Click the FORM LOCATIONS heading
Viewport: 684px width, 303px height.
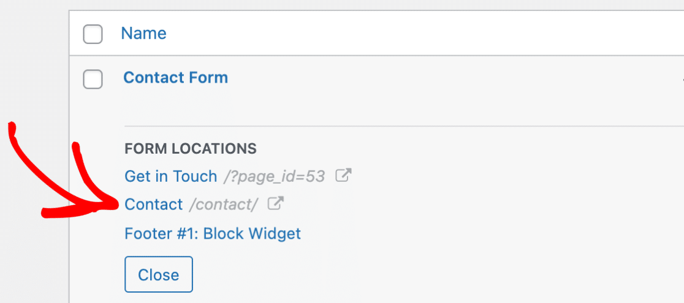[x=191, y=149]
